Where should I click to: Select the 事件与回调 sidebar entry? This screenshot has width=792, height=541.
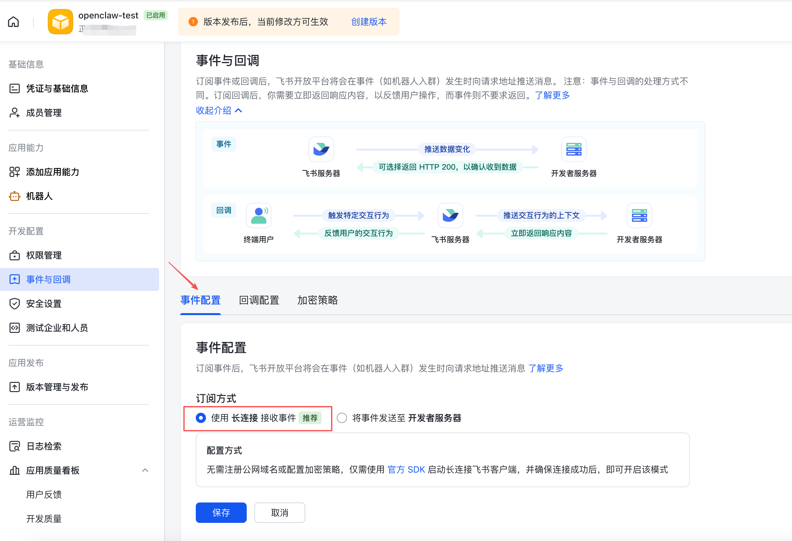tap(48, 279)
